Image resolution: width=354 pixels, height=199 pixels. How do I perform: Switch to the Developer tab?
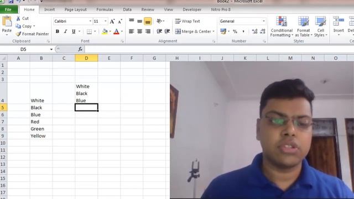click(x=192, y=10)
